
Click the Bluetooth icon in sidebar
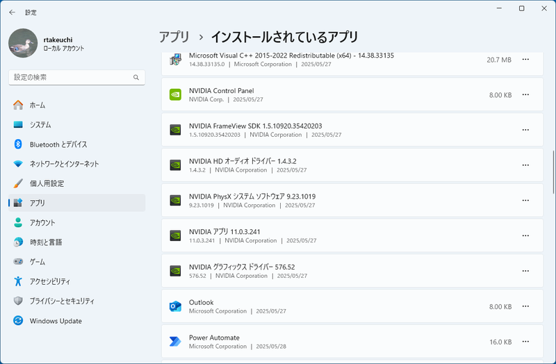[x=18, y=144]
